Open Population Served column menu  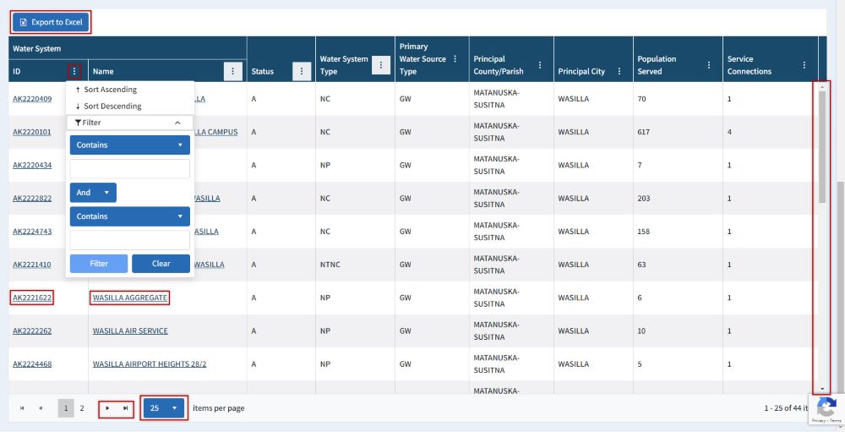coord(708,65)
